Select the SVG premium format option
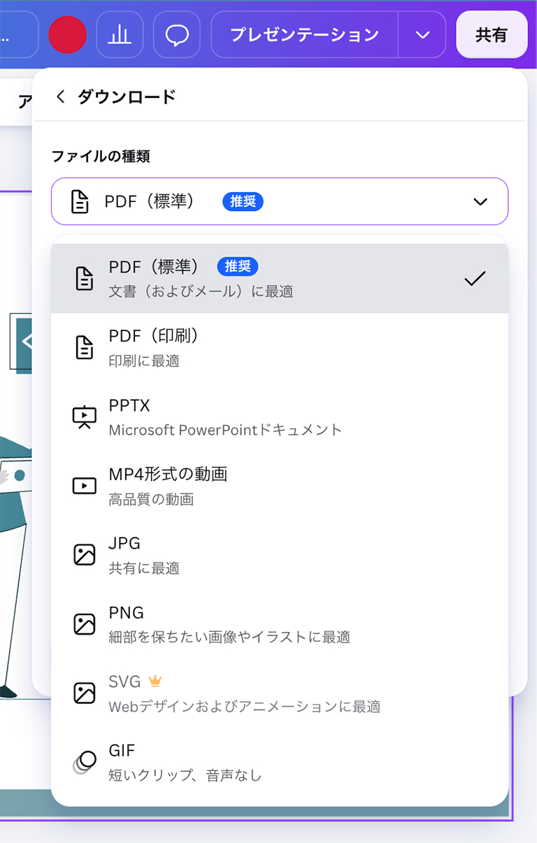The height and width of the screenshot is (843, 537). point(280,693)
